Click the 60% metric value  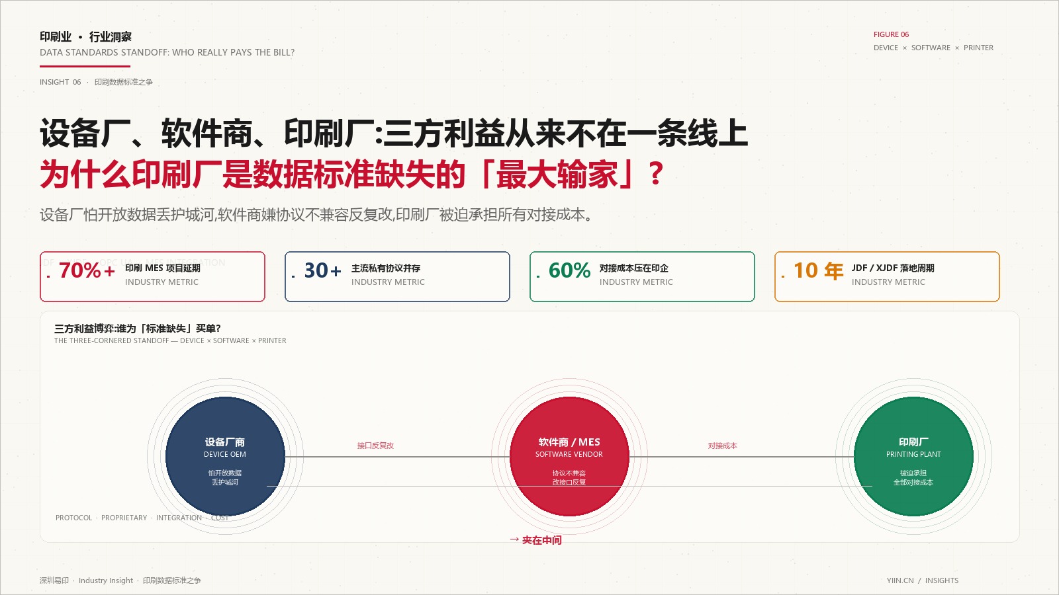click(x=569, y=270)
